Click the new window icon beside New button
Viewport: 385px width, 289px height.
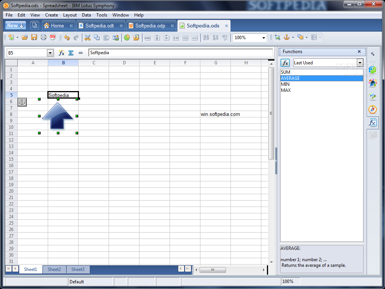click(x=35, y=25)
